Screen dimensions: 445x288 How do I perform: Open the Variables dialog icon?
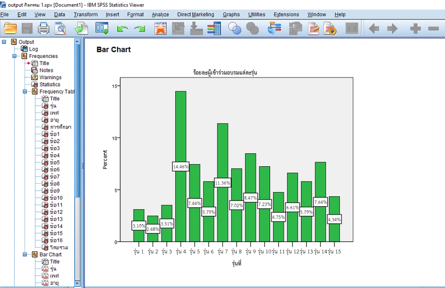[x=213, y=28]
